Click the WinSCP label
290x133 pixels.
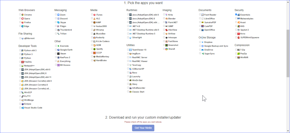27,92
